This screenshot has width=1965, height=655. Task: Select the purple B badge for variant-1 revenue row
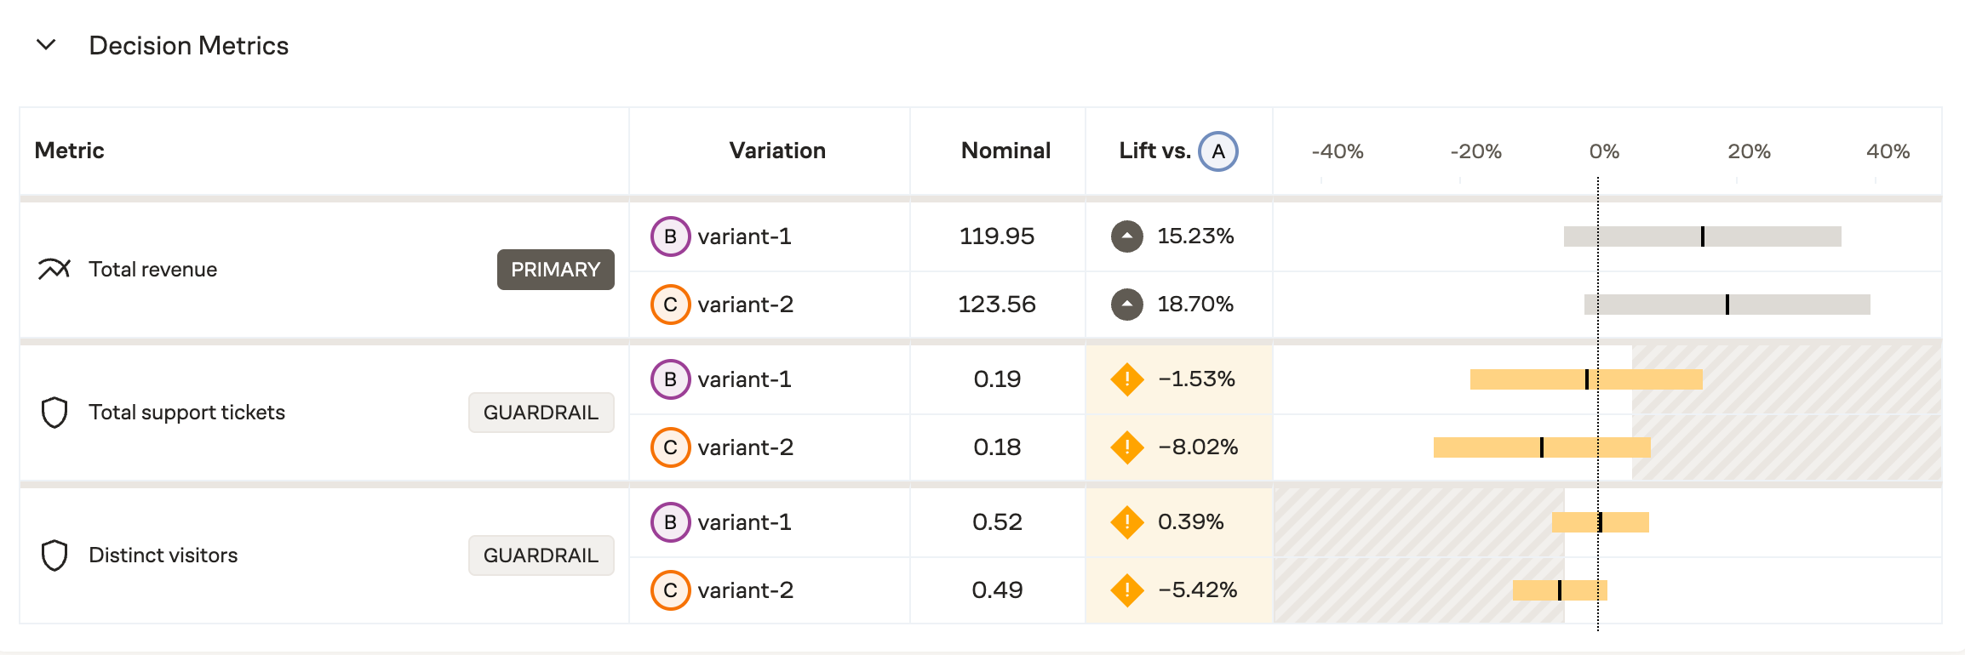click(670, 236)
